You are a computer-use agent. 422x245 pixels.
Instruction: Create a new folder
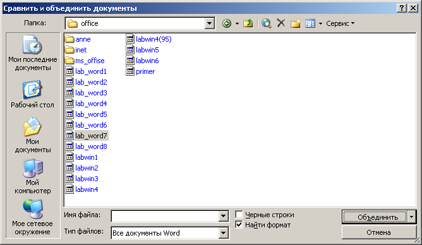[296, 23]
